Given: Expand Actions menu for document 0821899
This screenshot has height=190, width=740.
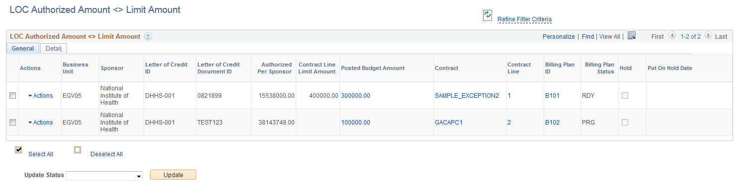Looking at the screenshot, I should pos(40,96).
